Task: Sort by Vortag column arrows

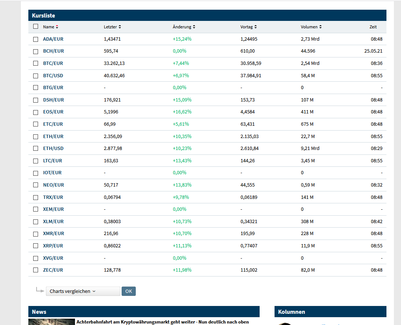Action: pos(256,27)
